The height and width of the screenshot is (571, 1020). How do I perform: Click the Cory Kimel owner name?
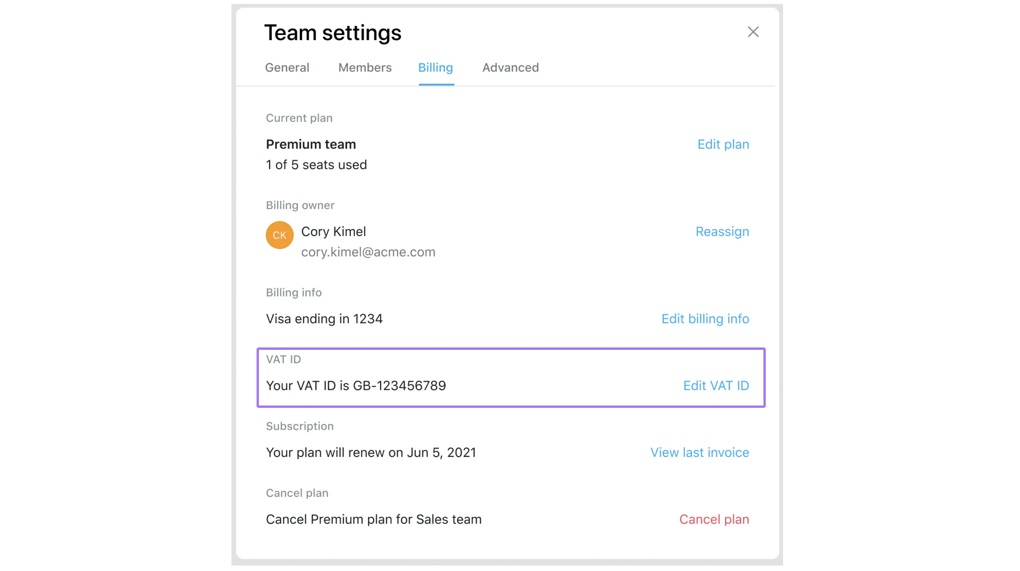333,231
